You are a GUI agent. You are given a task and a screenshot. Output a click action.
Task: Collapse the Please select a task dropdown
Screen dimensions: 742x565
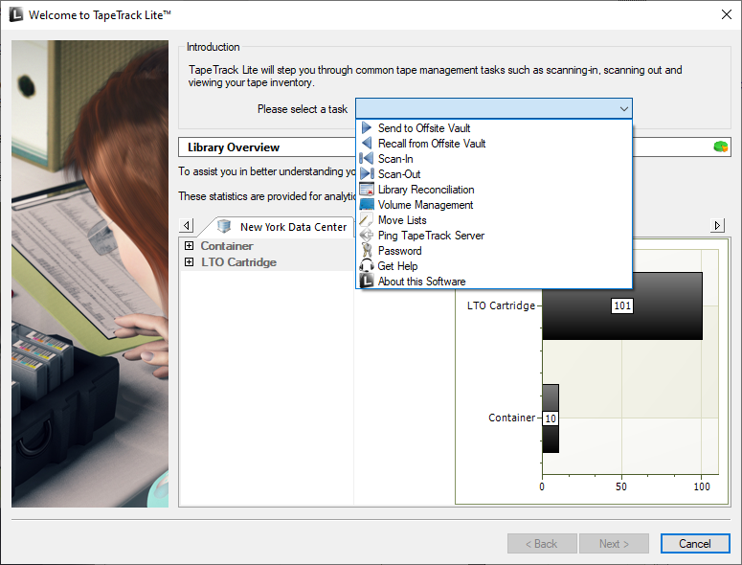click(623, 109)
